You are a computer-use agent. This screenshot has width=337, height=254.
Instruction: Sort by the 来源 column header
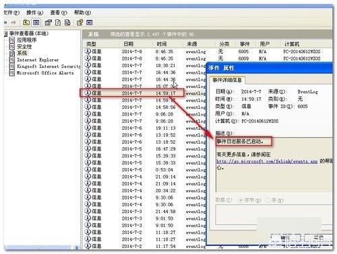198,44
